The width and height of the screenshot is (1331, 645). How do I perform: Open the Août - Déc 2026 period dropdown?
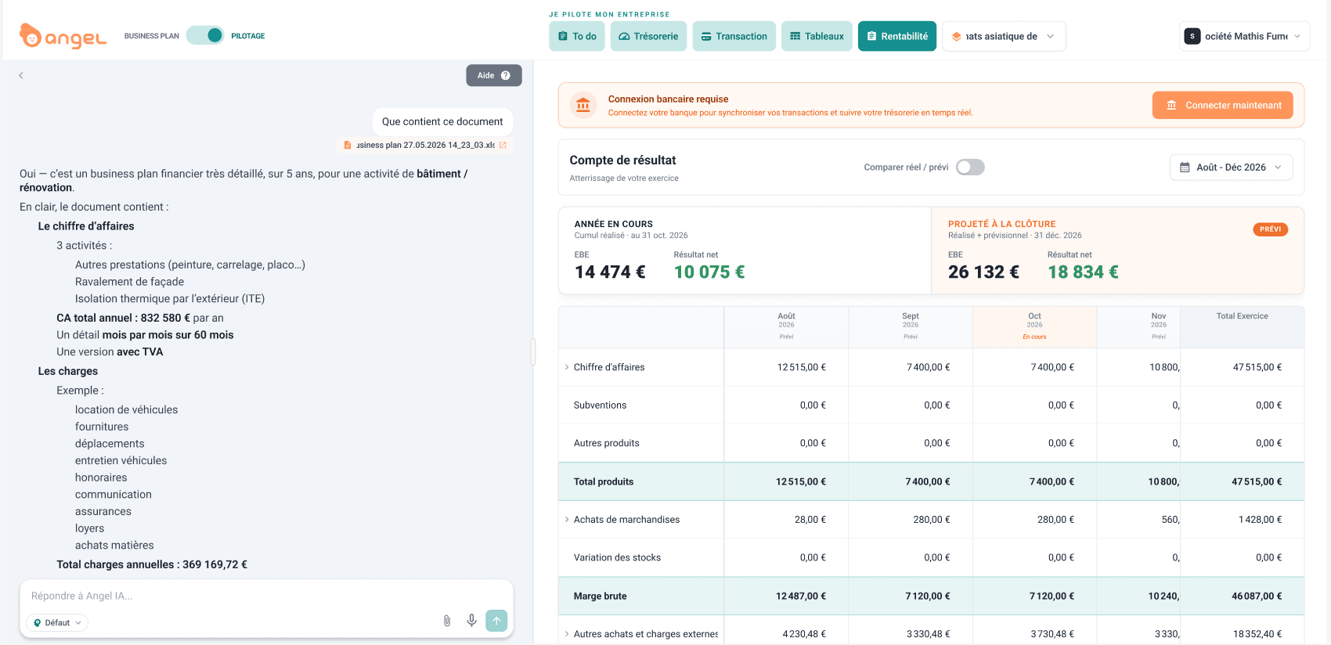(x=1231, y=167)
